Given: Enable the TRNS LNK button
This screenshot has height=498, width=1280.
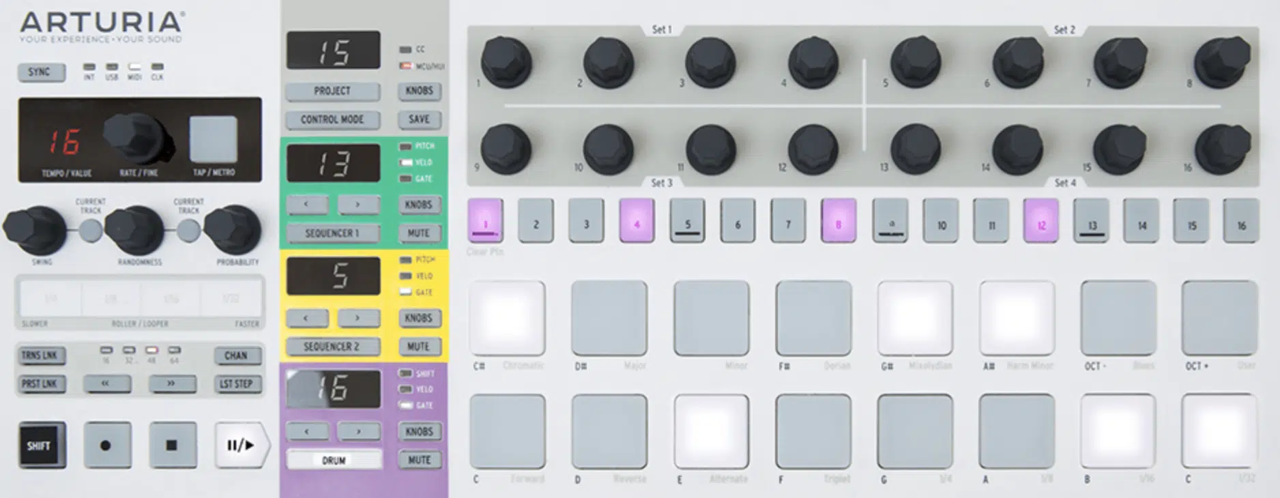Looking at the screenshot, I should pos(42,355).
